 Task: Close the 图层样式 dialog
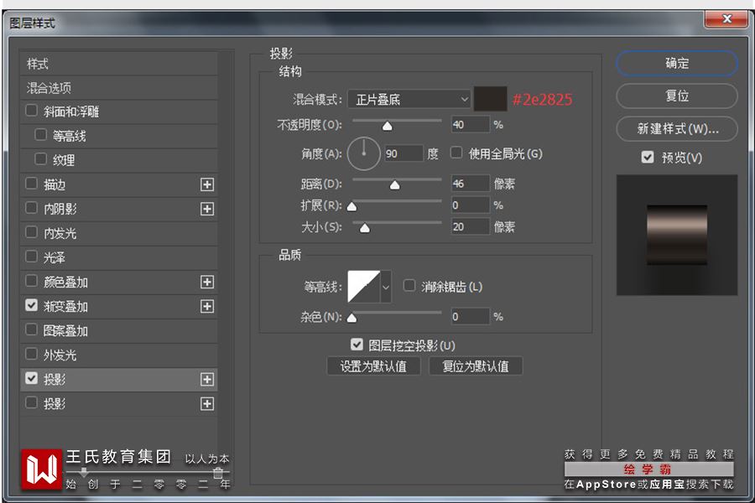(x=727, y=19)
